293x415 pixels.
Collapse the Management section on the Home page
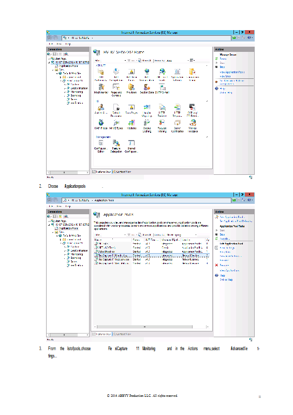[207, 137]
